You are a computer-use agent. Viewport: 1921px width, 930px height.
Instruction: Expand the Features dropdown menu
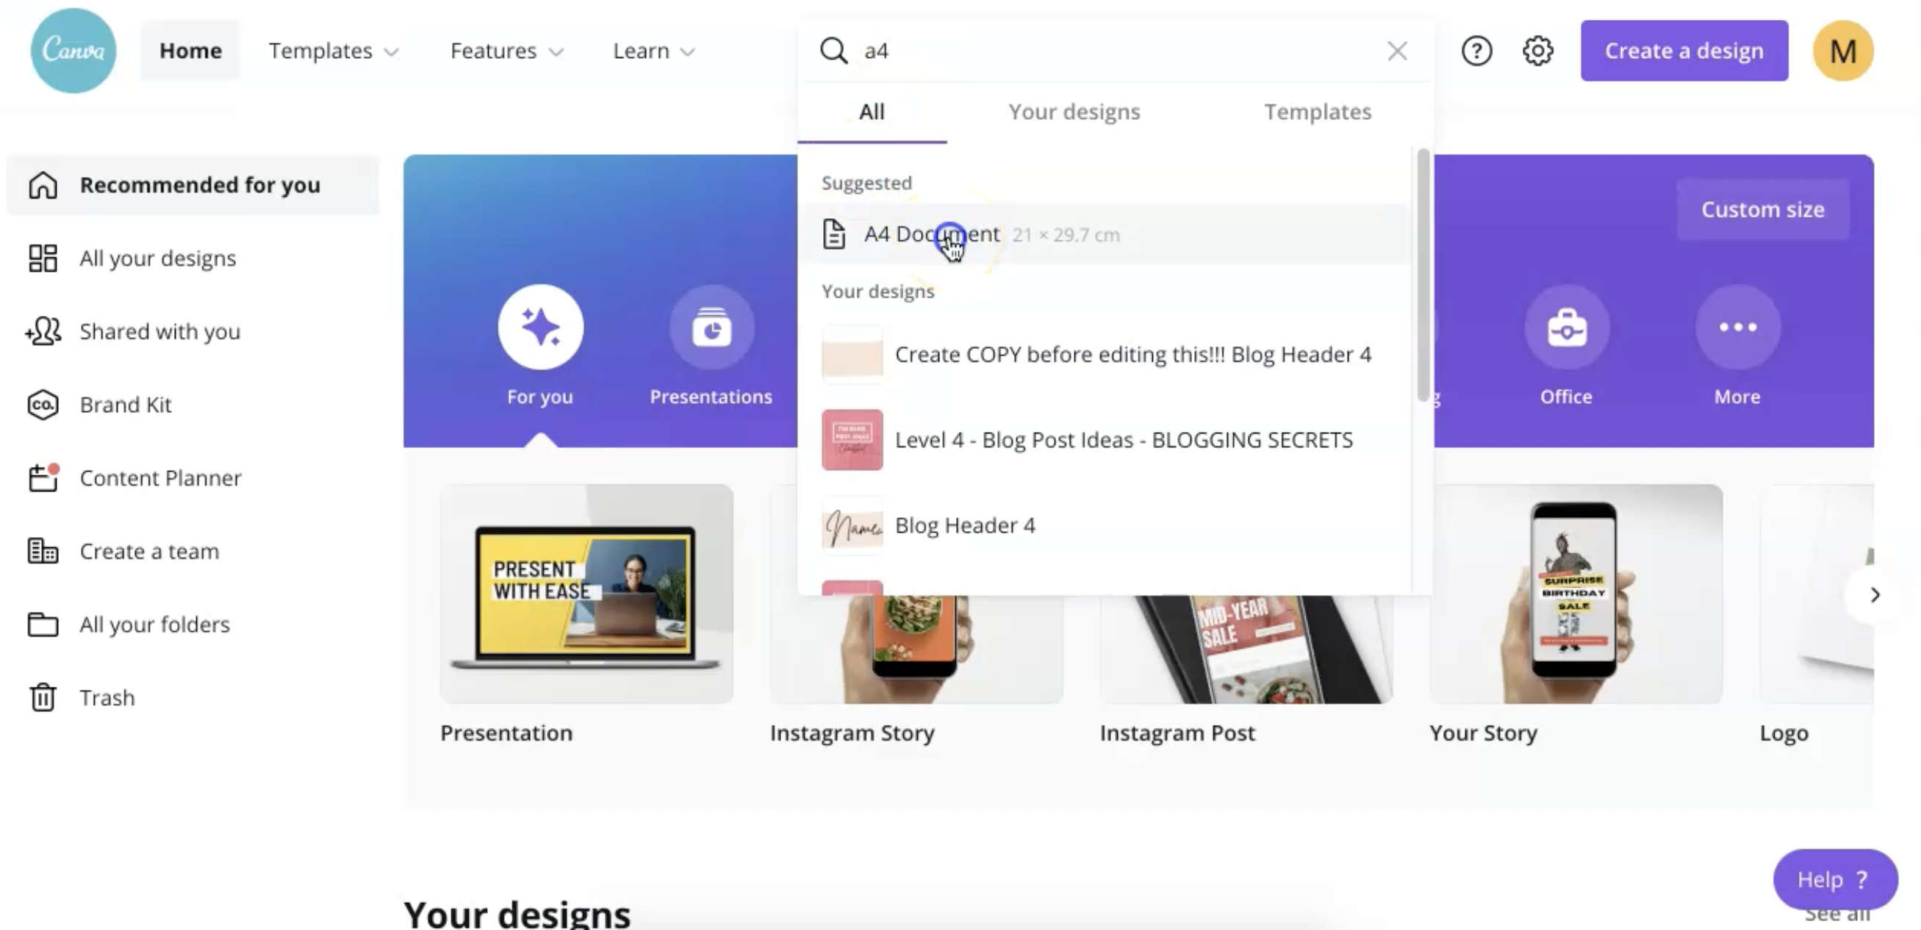(506, 51)
